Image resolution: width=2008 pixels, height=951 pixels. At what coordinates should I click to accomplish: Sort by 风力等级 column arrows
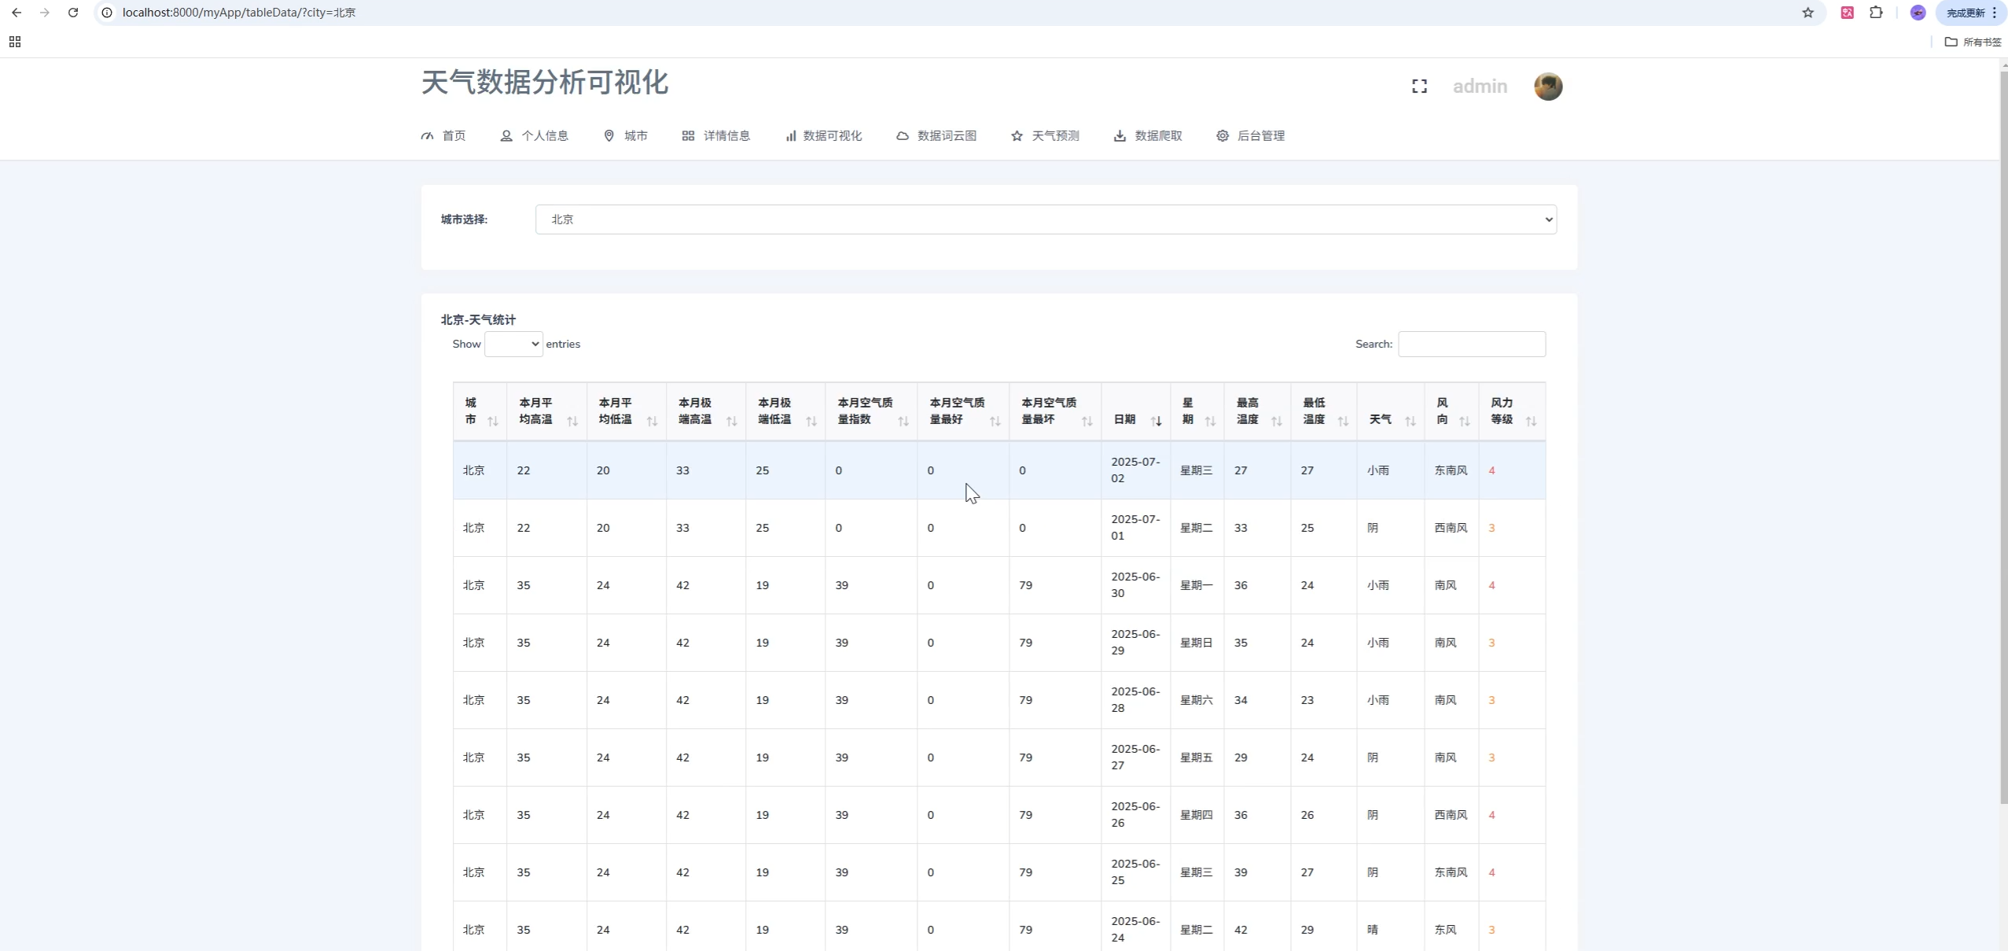1531,422
